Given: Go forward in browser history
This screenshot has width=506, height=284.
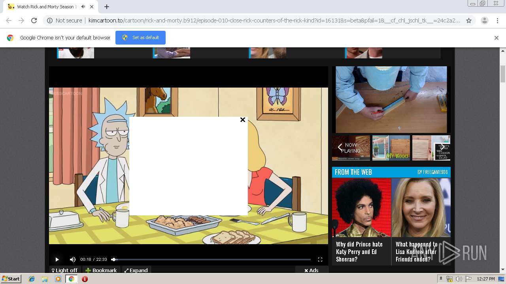Looking at the screenshot, I should [21, 21].
